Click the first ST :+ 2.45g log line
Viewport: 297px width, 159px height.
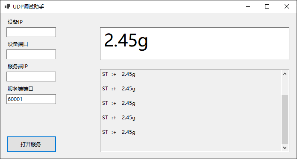coord(119,74)
